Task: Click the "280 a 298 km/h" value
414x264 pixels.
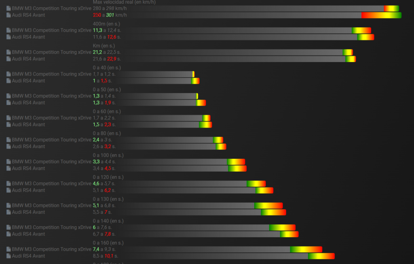Action: (110, 9)
